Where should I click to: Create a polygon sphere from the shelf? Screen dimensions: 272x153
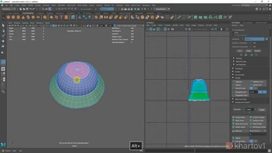(8, 17)
